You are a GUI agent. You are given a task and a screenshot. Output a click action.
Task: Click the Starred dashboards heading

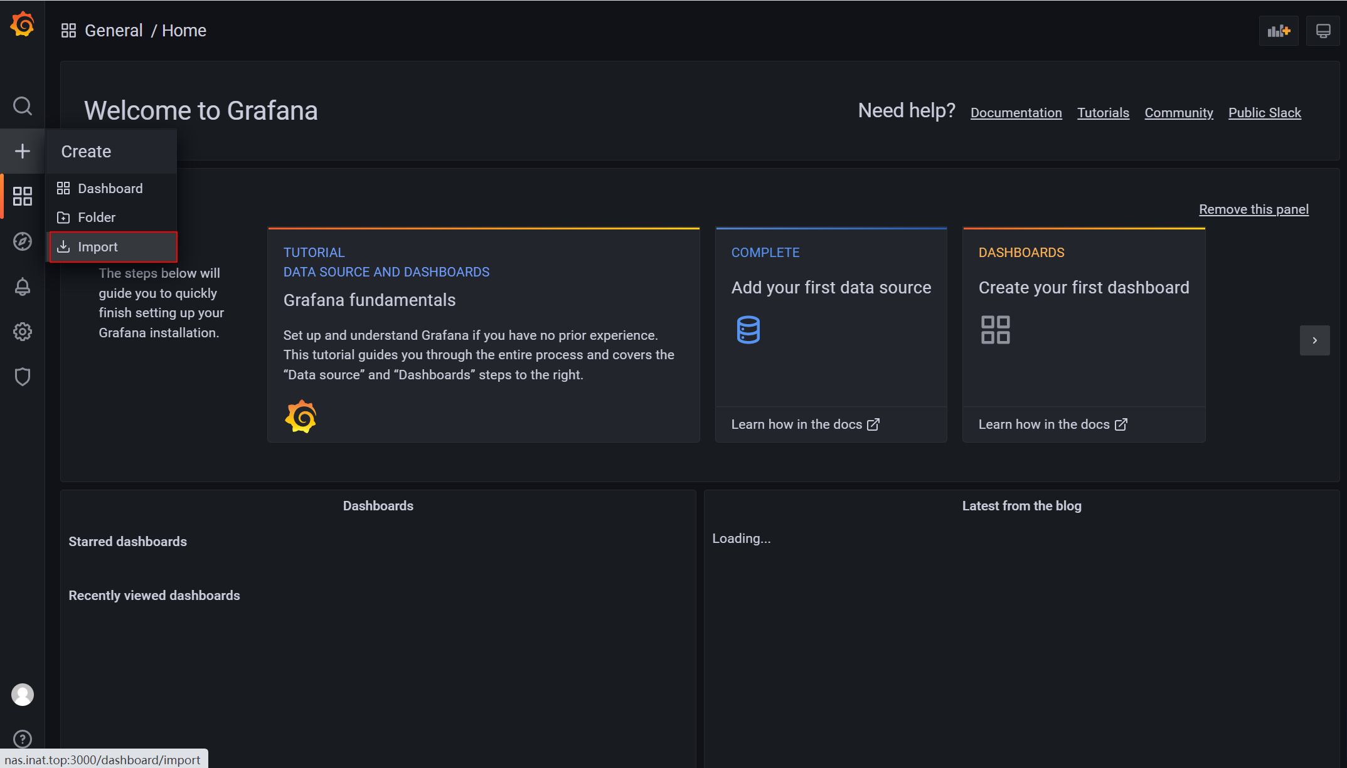[128, 542]
